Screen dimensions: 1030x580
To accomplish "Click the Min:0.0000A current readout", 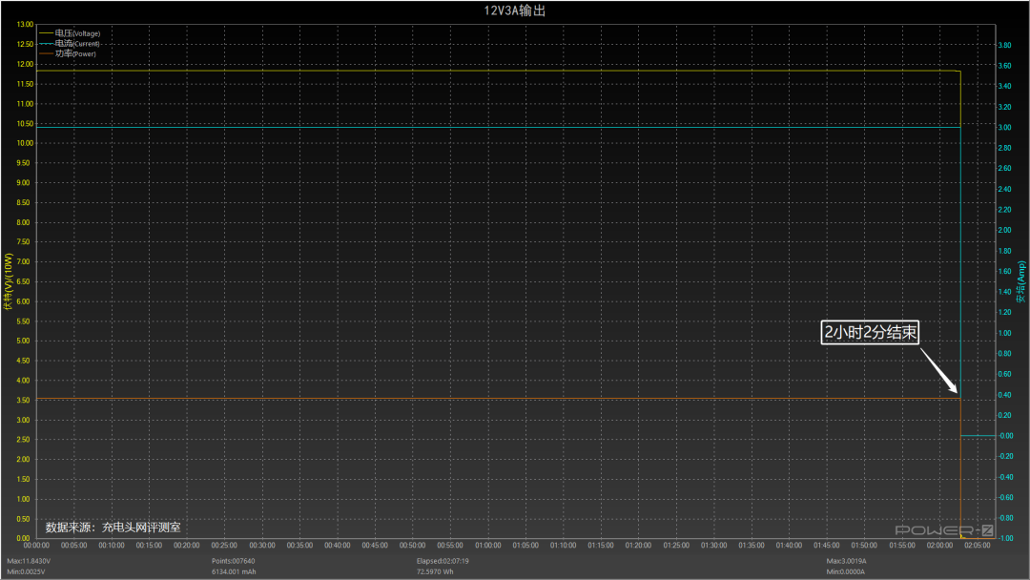I will [x=845, y=571].
